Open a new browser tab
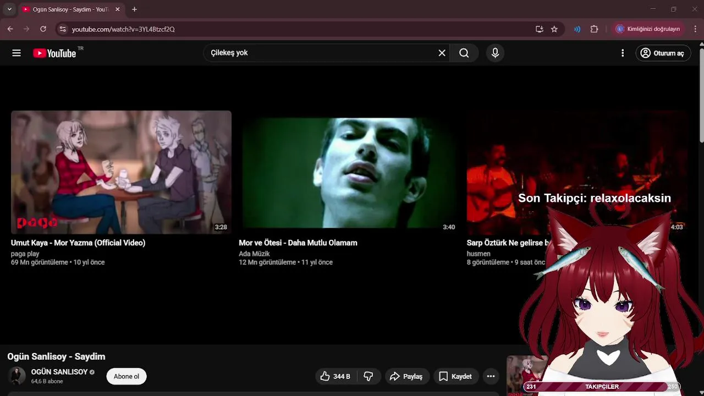This screenshot has width=704, height=396. [134, 9]
